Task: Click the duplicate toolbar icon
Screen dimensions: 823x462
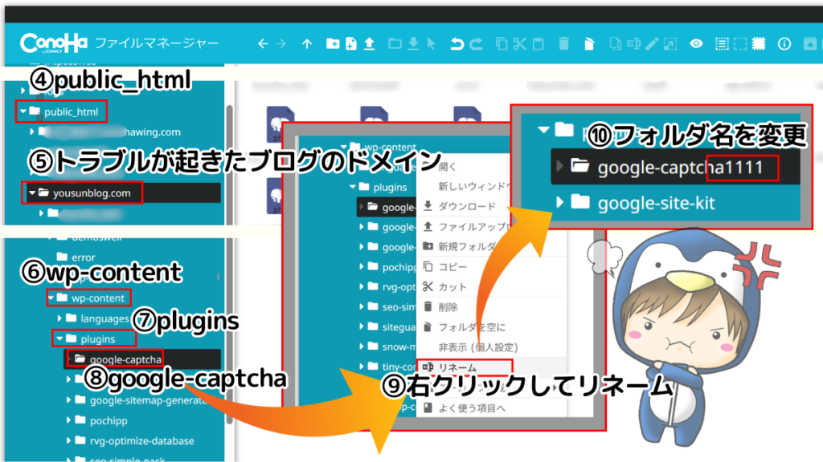Action: pos(615,43)
